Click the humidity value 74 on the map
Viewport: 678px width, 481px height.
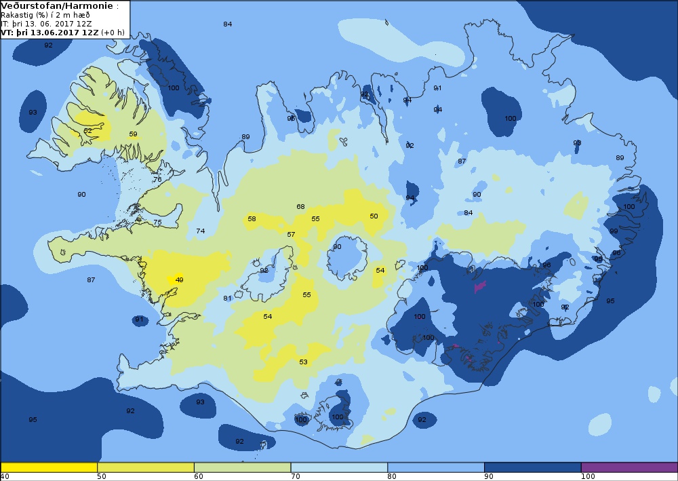tap(201, 231)
